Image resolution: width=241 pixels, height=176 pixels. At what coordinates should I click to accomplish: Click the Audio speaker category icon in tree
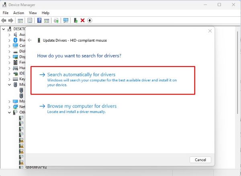point(15,34)
